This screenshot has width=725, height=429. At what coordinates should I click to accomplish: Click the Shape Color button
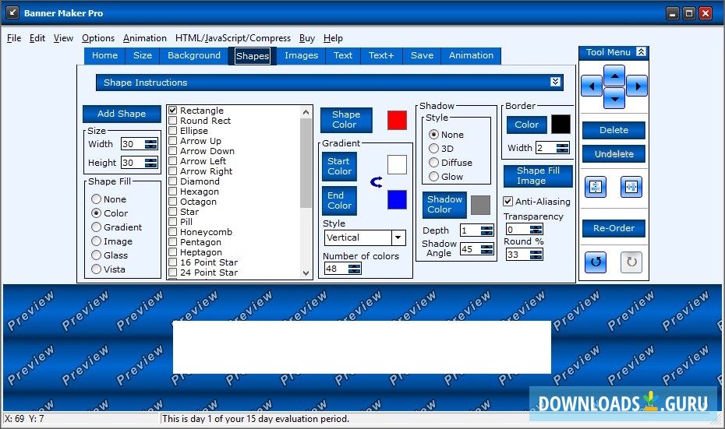click(346, 120)
